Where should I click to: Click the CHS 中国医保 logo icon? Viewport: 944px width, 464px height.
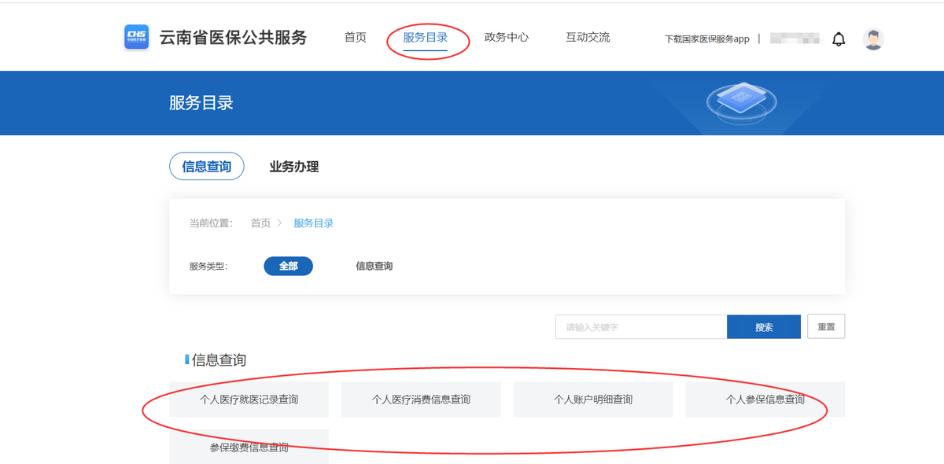[136, 36]
